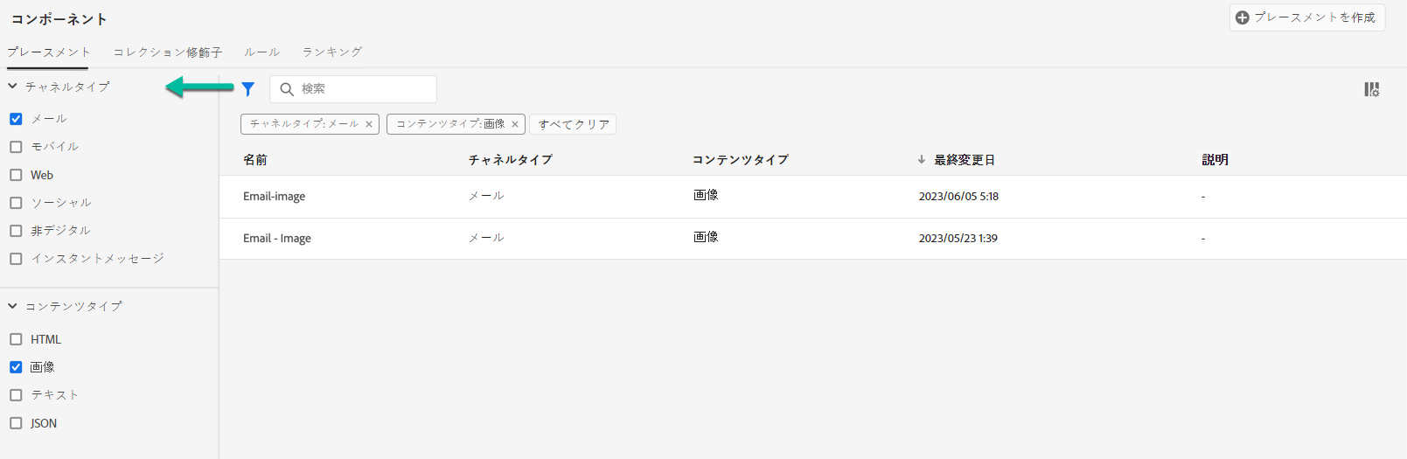The image size is (1407, 459).
Task: Click the blue filter funnel icon
Action: coord(248,89)
